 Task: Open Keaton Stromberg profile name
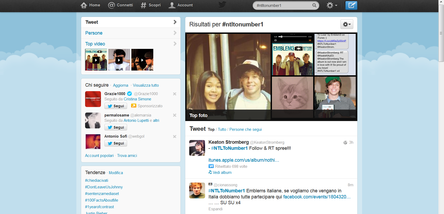point(229,142)
